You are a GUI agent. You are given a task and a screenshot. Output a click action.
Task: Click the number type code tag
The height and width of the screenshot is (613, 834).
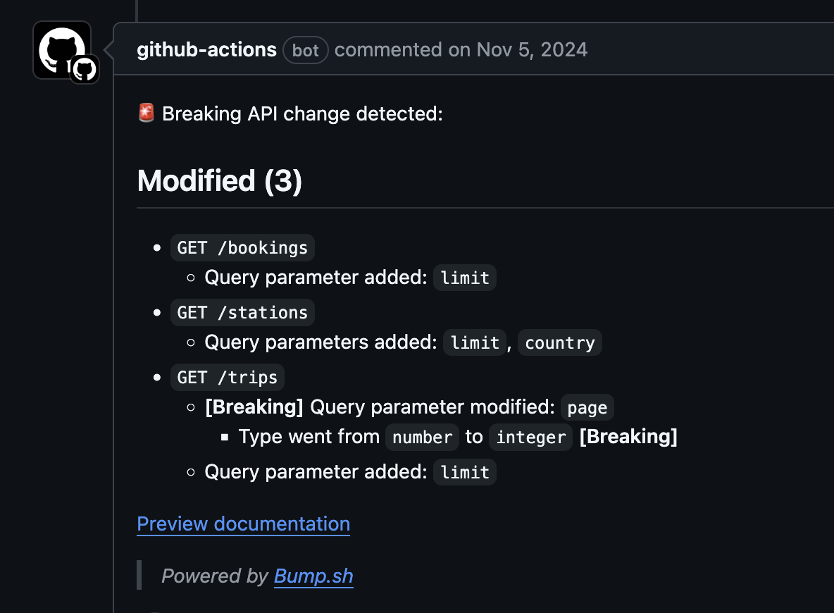[422, 438]
